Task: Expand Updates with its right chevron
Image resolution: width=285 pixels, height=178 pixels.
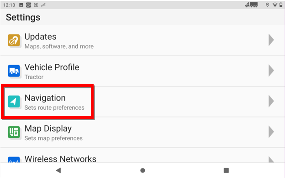Action: pos(271,40)
